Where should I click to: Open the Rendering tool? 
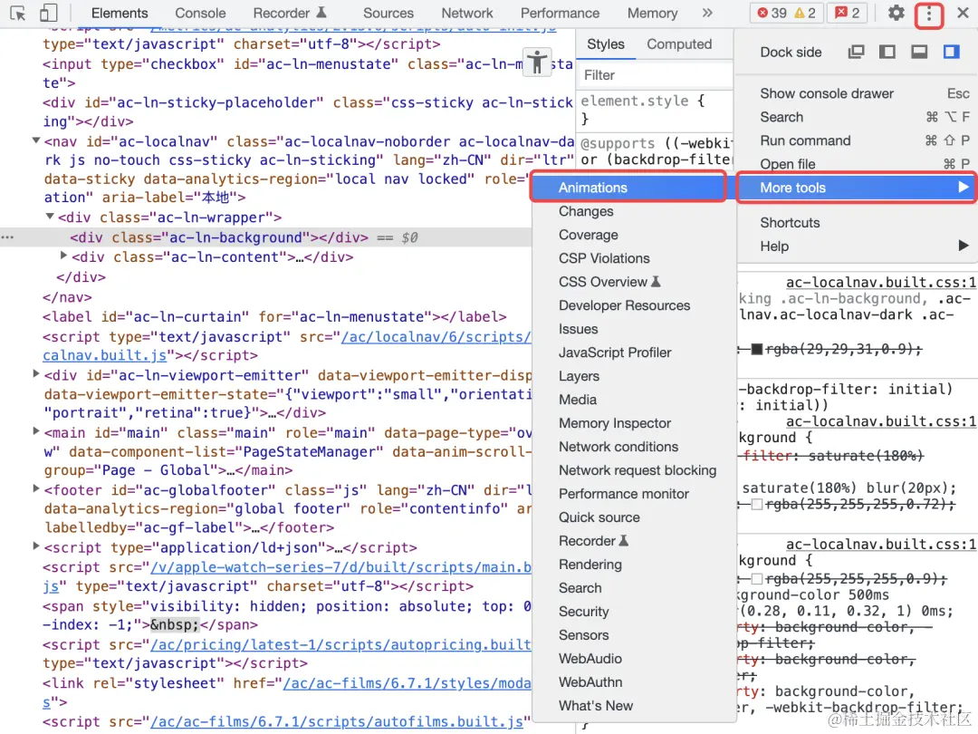pos(634,565)
